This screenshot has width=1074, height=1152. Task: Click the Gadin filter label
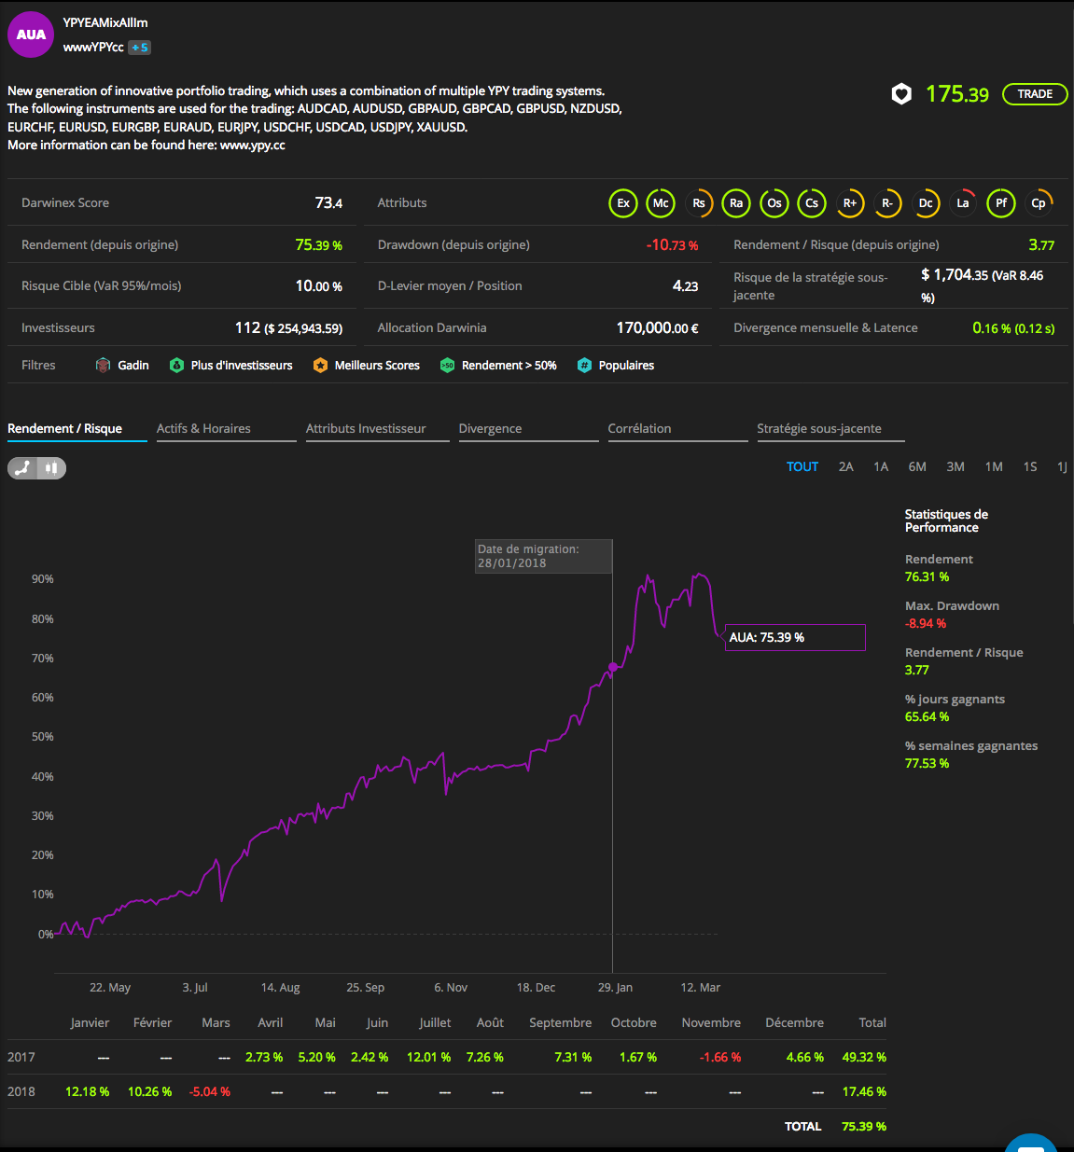click(133, 365)
